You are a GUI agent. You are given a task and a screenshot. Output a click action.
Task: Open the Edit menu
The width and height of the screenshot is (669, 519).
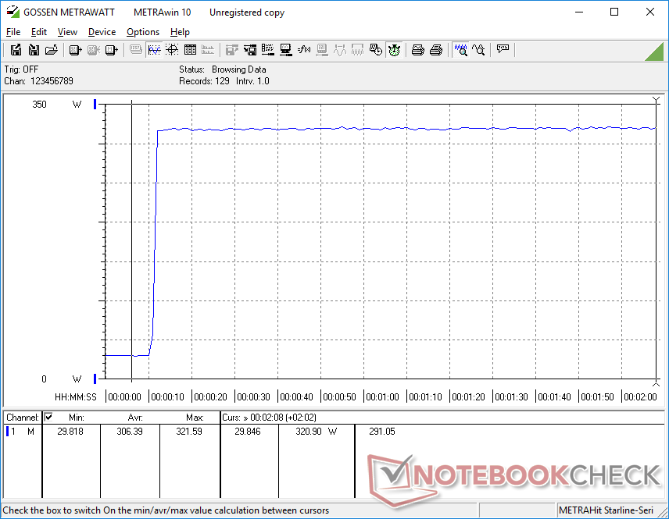[39, 32]
